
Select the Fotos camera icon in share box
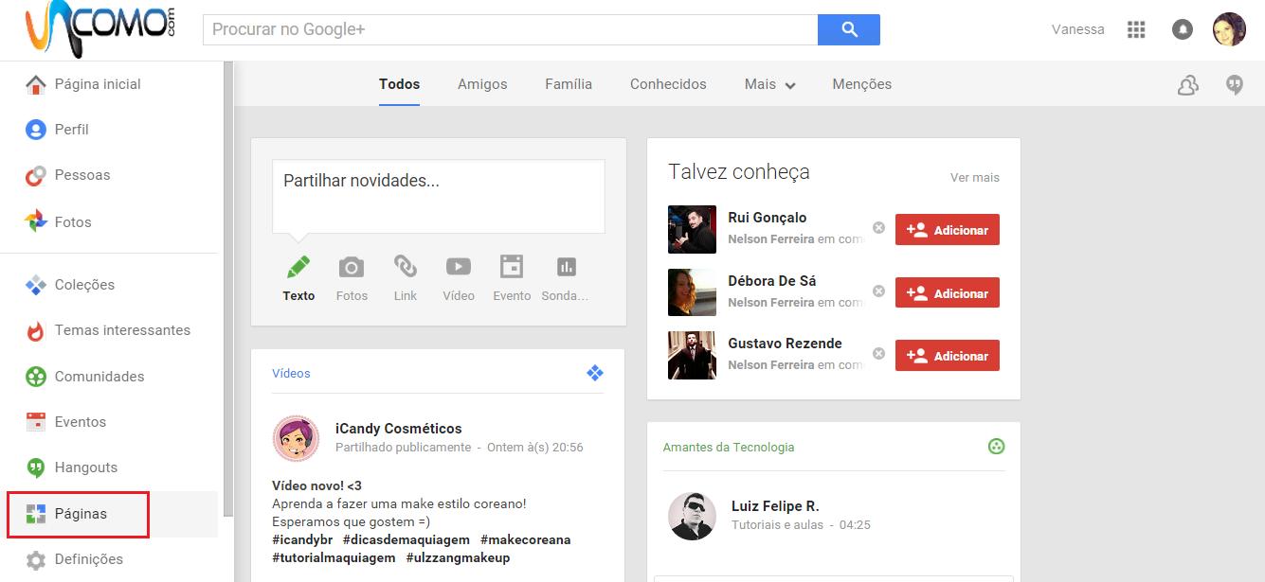pos(352,268)
